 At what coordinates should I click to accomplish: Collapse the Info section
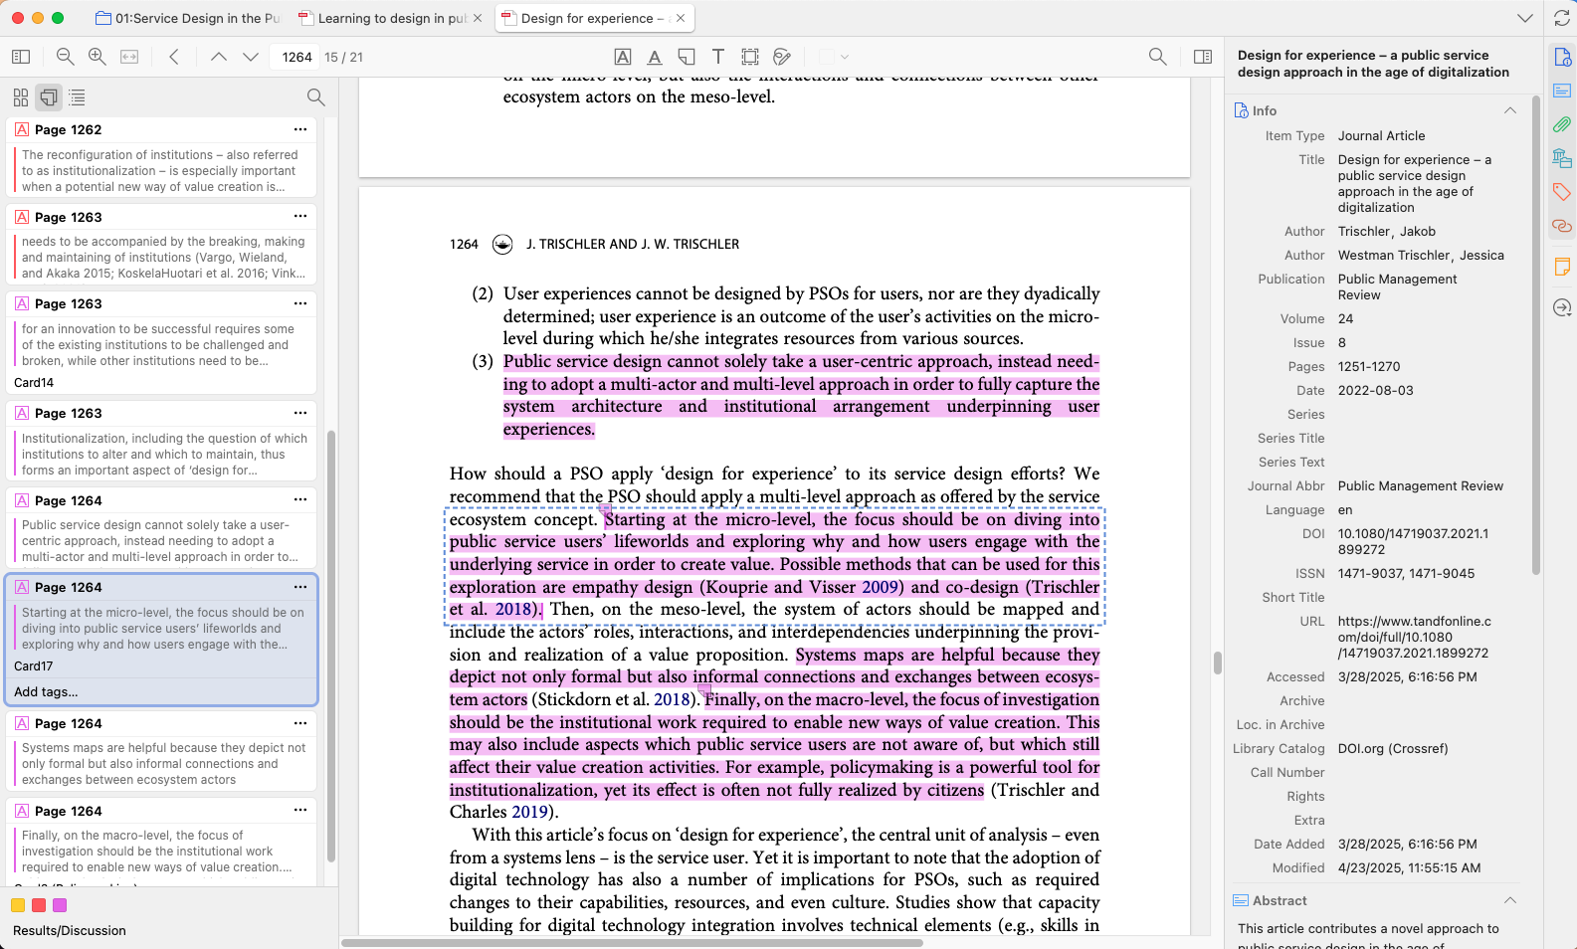point(1509,110)
